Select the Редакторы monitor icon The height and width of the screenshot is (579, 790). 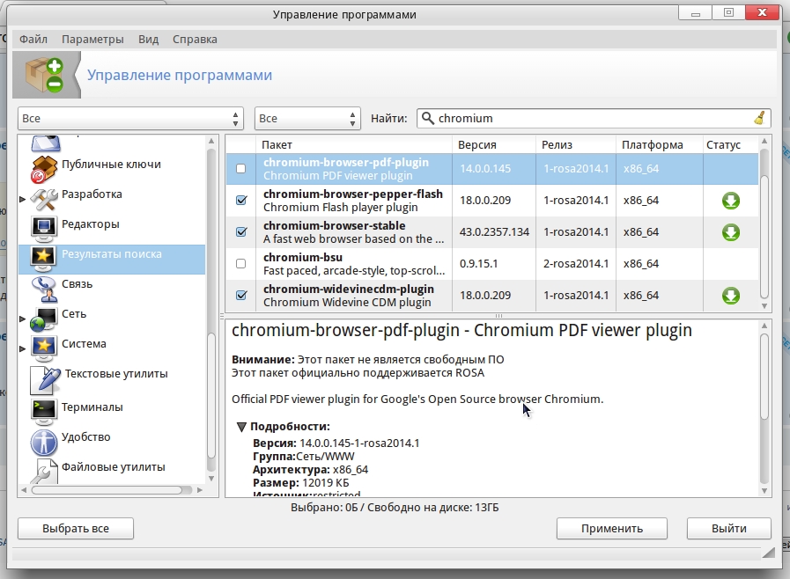(44, 229)
